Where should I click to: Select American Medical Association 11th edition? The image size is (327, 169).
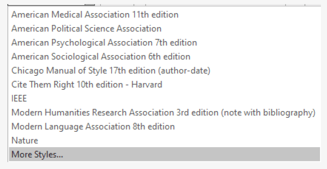(95, 15)
